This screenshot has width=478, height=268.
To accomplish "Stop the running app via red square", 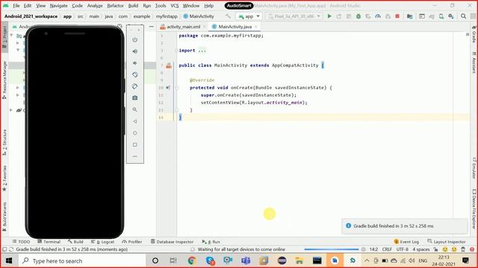I will (397, 16).
